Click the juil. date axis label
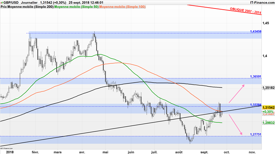275x154 pixels. click(154, 152)
